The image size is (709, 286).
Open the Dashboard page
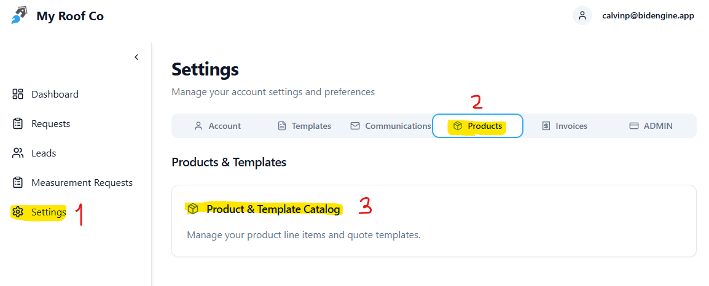(x=55, y=94)
